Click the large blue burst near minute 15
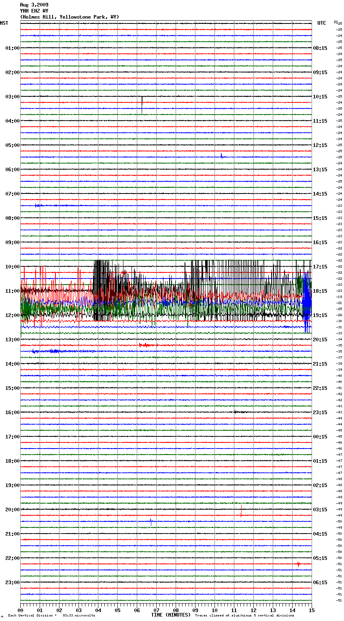This screenshot has width=344, height=621. point(307,302)
